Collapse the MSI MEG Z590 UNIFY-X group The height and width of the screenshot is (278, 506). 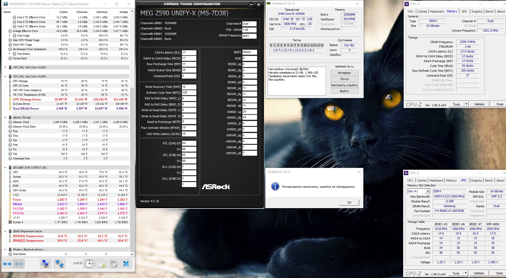(5, 167)
